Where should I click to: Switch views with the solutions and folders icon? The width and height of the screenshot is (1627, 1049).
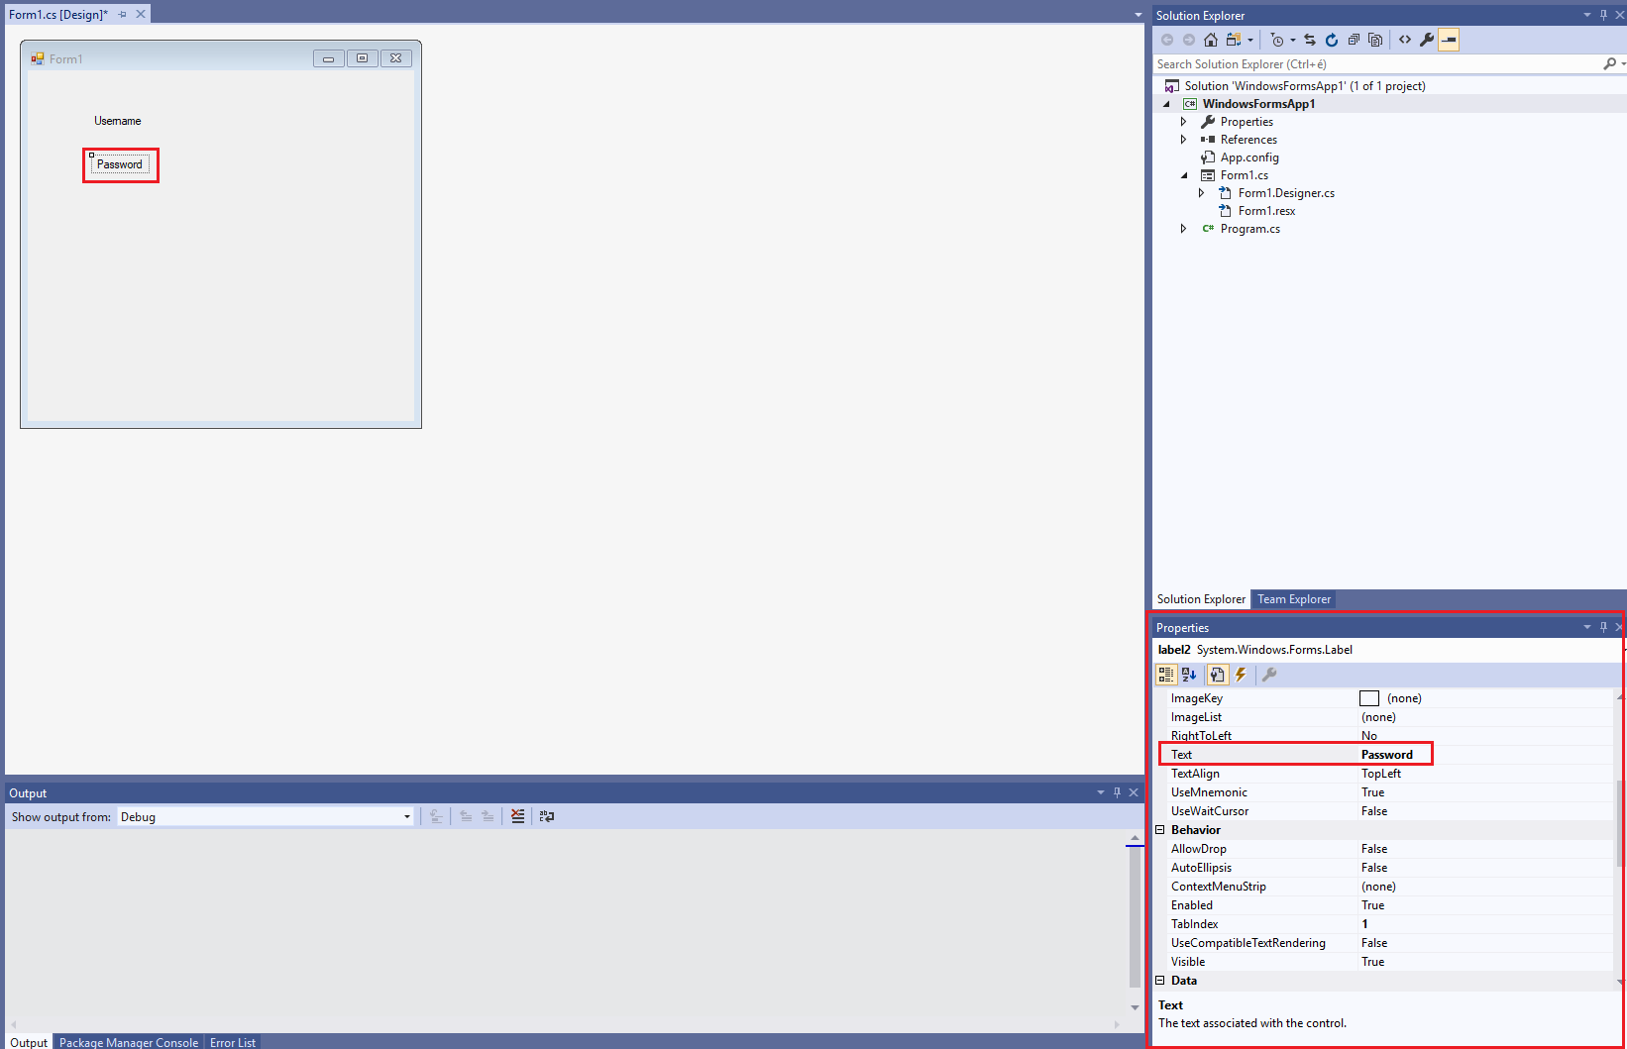[1234, 40]
